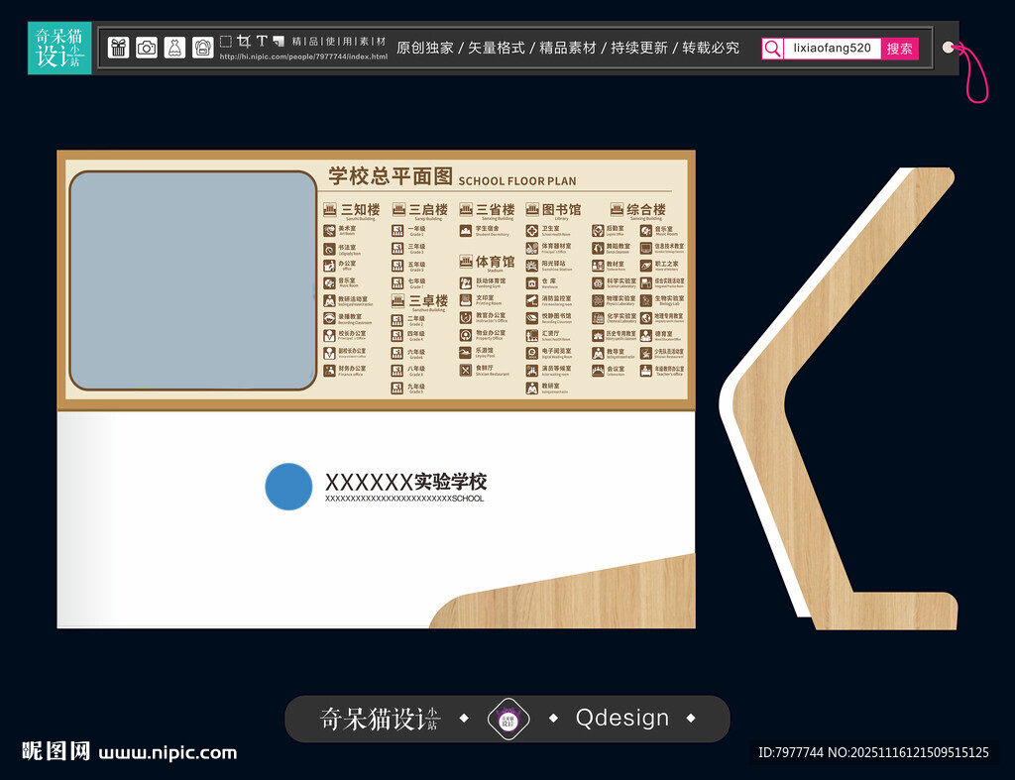
Task: Click the 图书馆 building icon
Action: coord(532,209)
